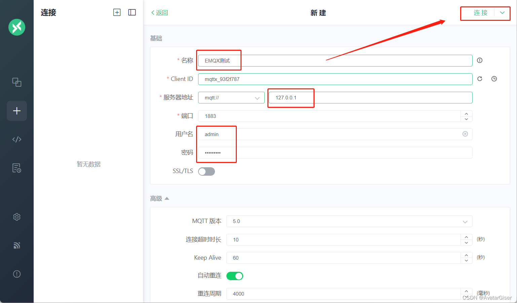Open the mqtt:// protocol dropdown
Screen dimensions: 517x303
[231, 98]
